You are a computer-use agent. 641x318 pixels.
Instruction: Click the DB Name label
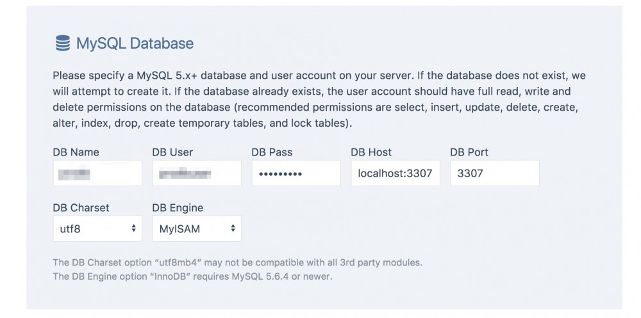coord(76,152)
